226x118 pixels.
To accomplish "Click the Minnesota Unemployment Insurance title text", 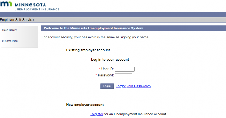I will click(x=37, y=7).
